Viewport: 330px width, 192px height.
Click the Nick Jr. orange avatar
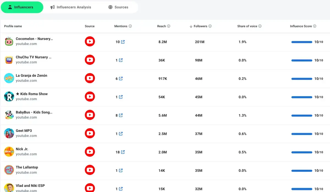point(9,152)
